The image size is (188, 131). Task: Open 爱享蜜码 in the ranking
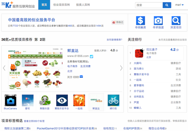tap(139, 85)
